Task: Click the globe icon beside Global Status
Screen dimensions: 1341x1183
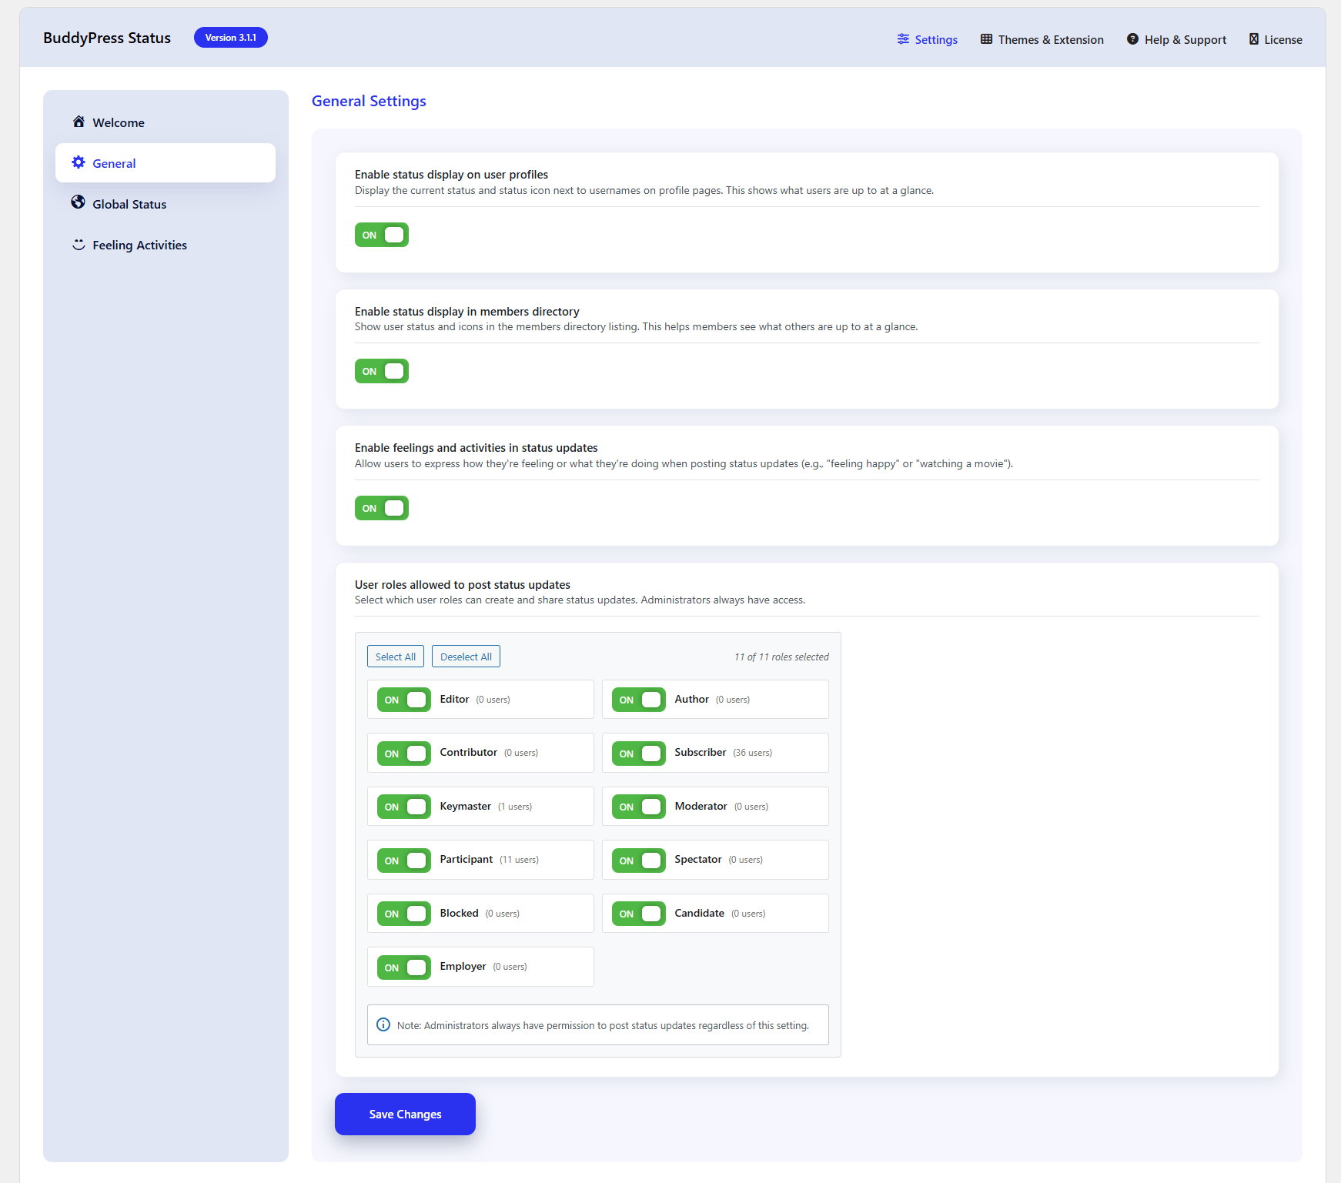Action: point(79,202)
